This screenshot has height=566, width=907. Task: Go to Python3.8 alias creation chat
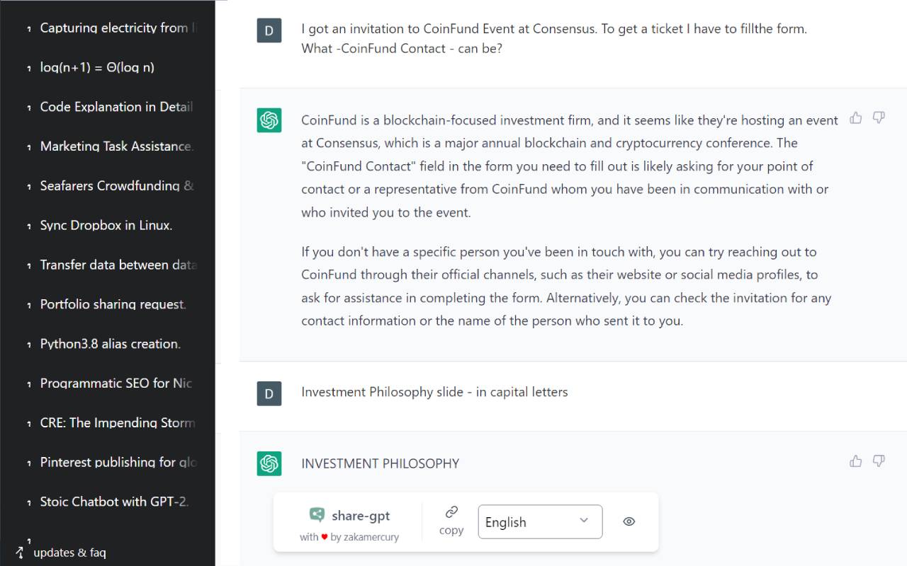click(x=111, y=344)
